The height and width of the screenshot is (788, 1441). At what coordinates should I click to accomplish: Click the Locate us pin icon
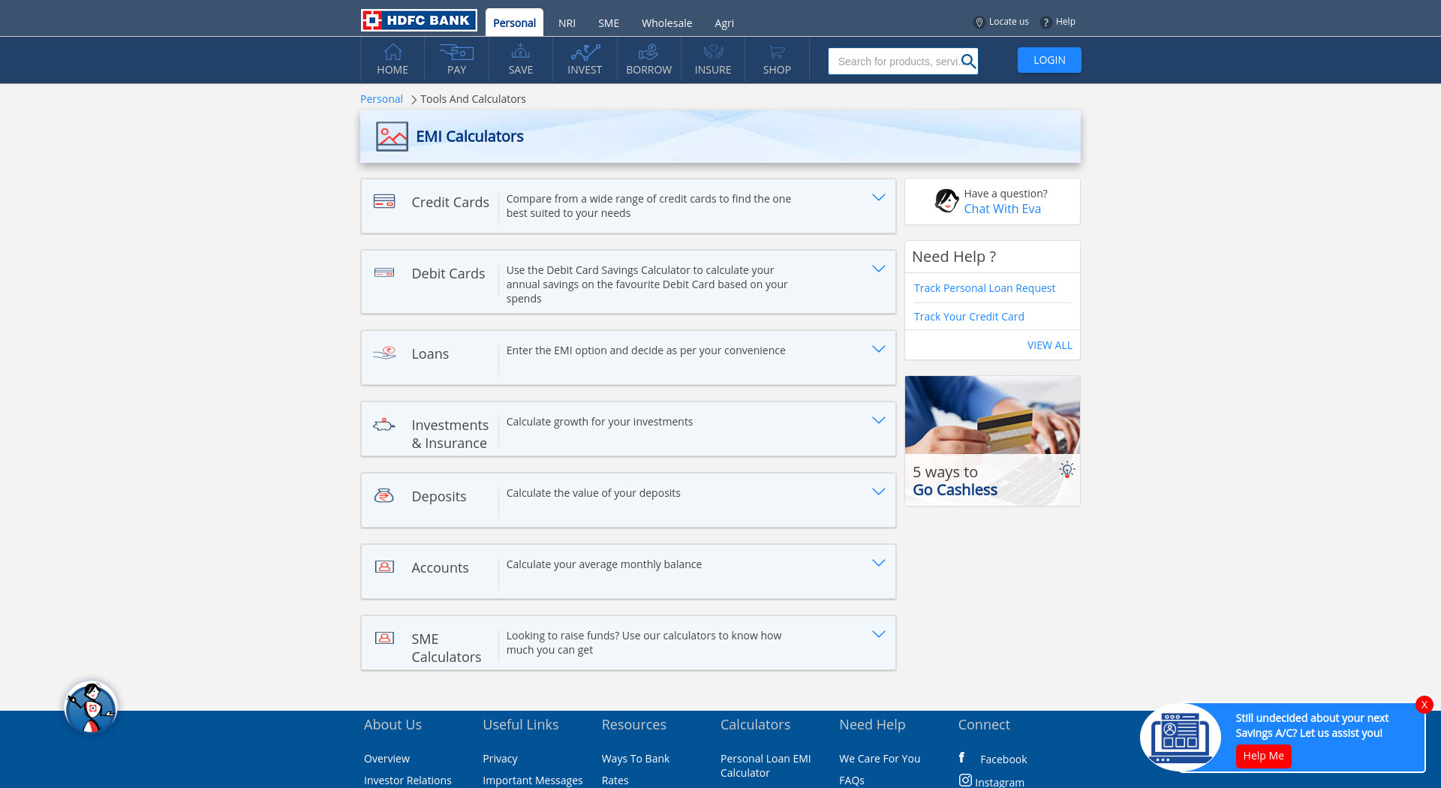[979, 23]
